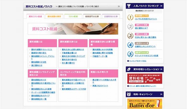Image resolution: width=187 pixels, height=109 pixels.
Task: Switch to the コスト削減 green tab
Action: pos(73,16)
